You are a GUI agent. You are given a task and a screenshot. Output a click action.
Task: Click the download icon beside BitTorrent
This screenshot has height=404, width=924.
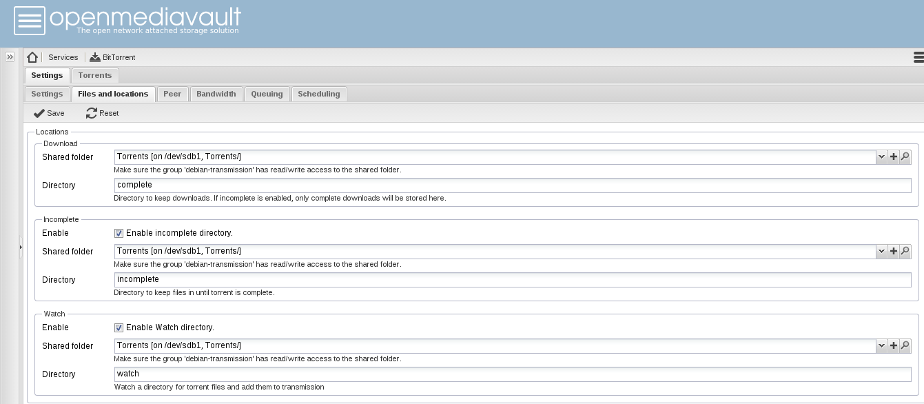pos(95,57)
